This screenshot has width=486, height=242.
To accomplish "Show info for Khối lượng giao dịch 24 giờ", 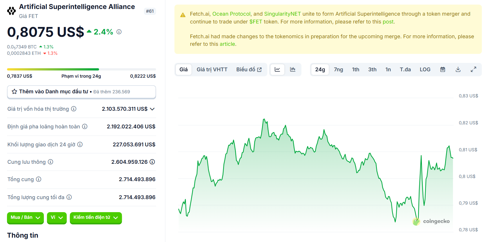I will tap(80, 144).
